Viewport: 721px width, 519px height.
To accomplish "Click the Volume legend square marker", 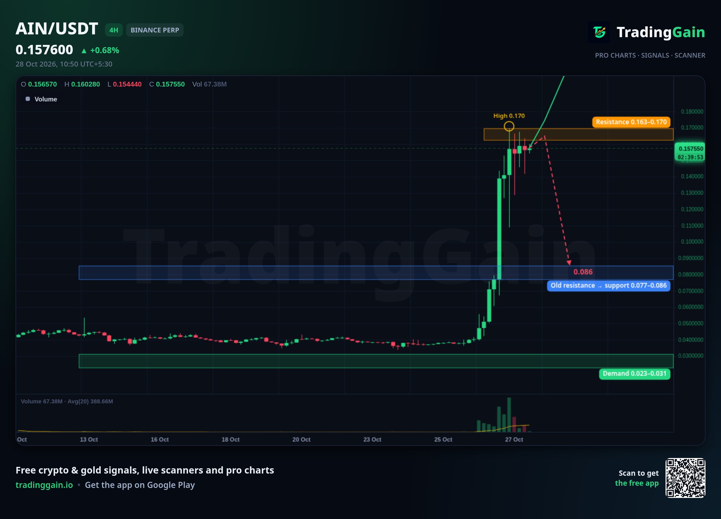I will pos(28,99).
